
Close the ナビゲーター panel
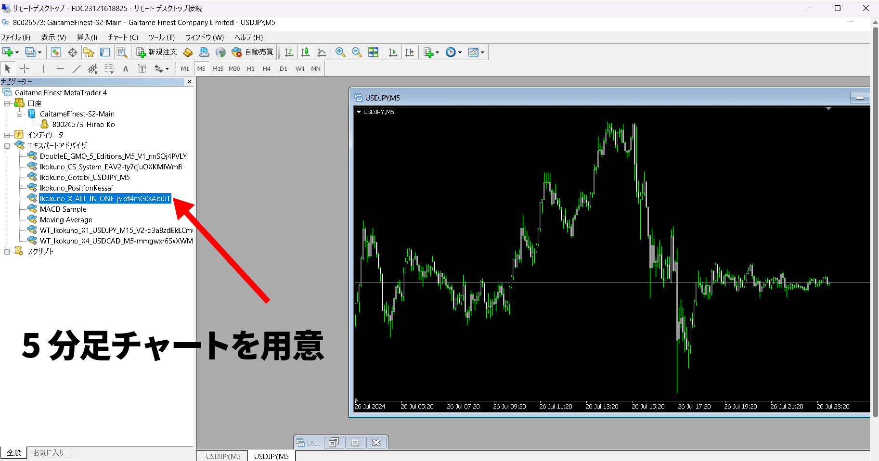pyautogui.click(x=190, y=82)
